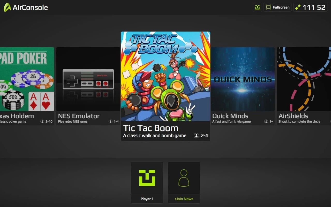
Task: Click the player count icon on NES Emulator
Action: (111, 122)
